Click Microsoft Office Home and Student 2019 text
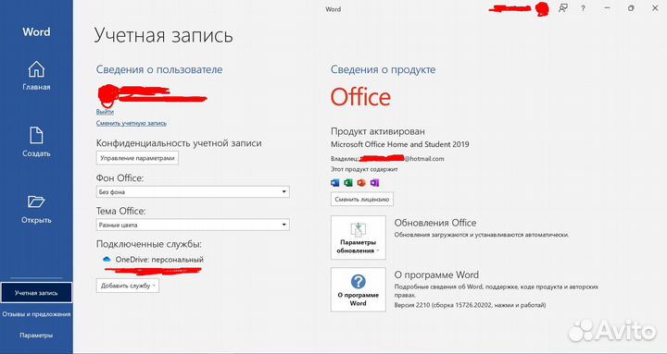This screenshot has height=354, width=667. click(400, 144)
